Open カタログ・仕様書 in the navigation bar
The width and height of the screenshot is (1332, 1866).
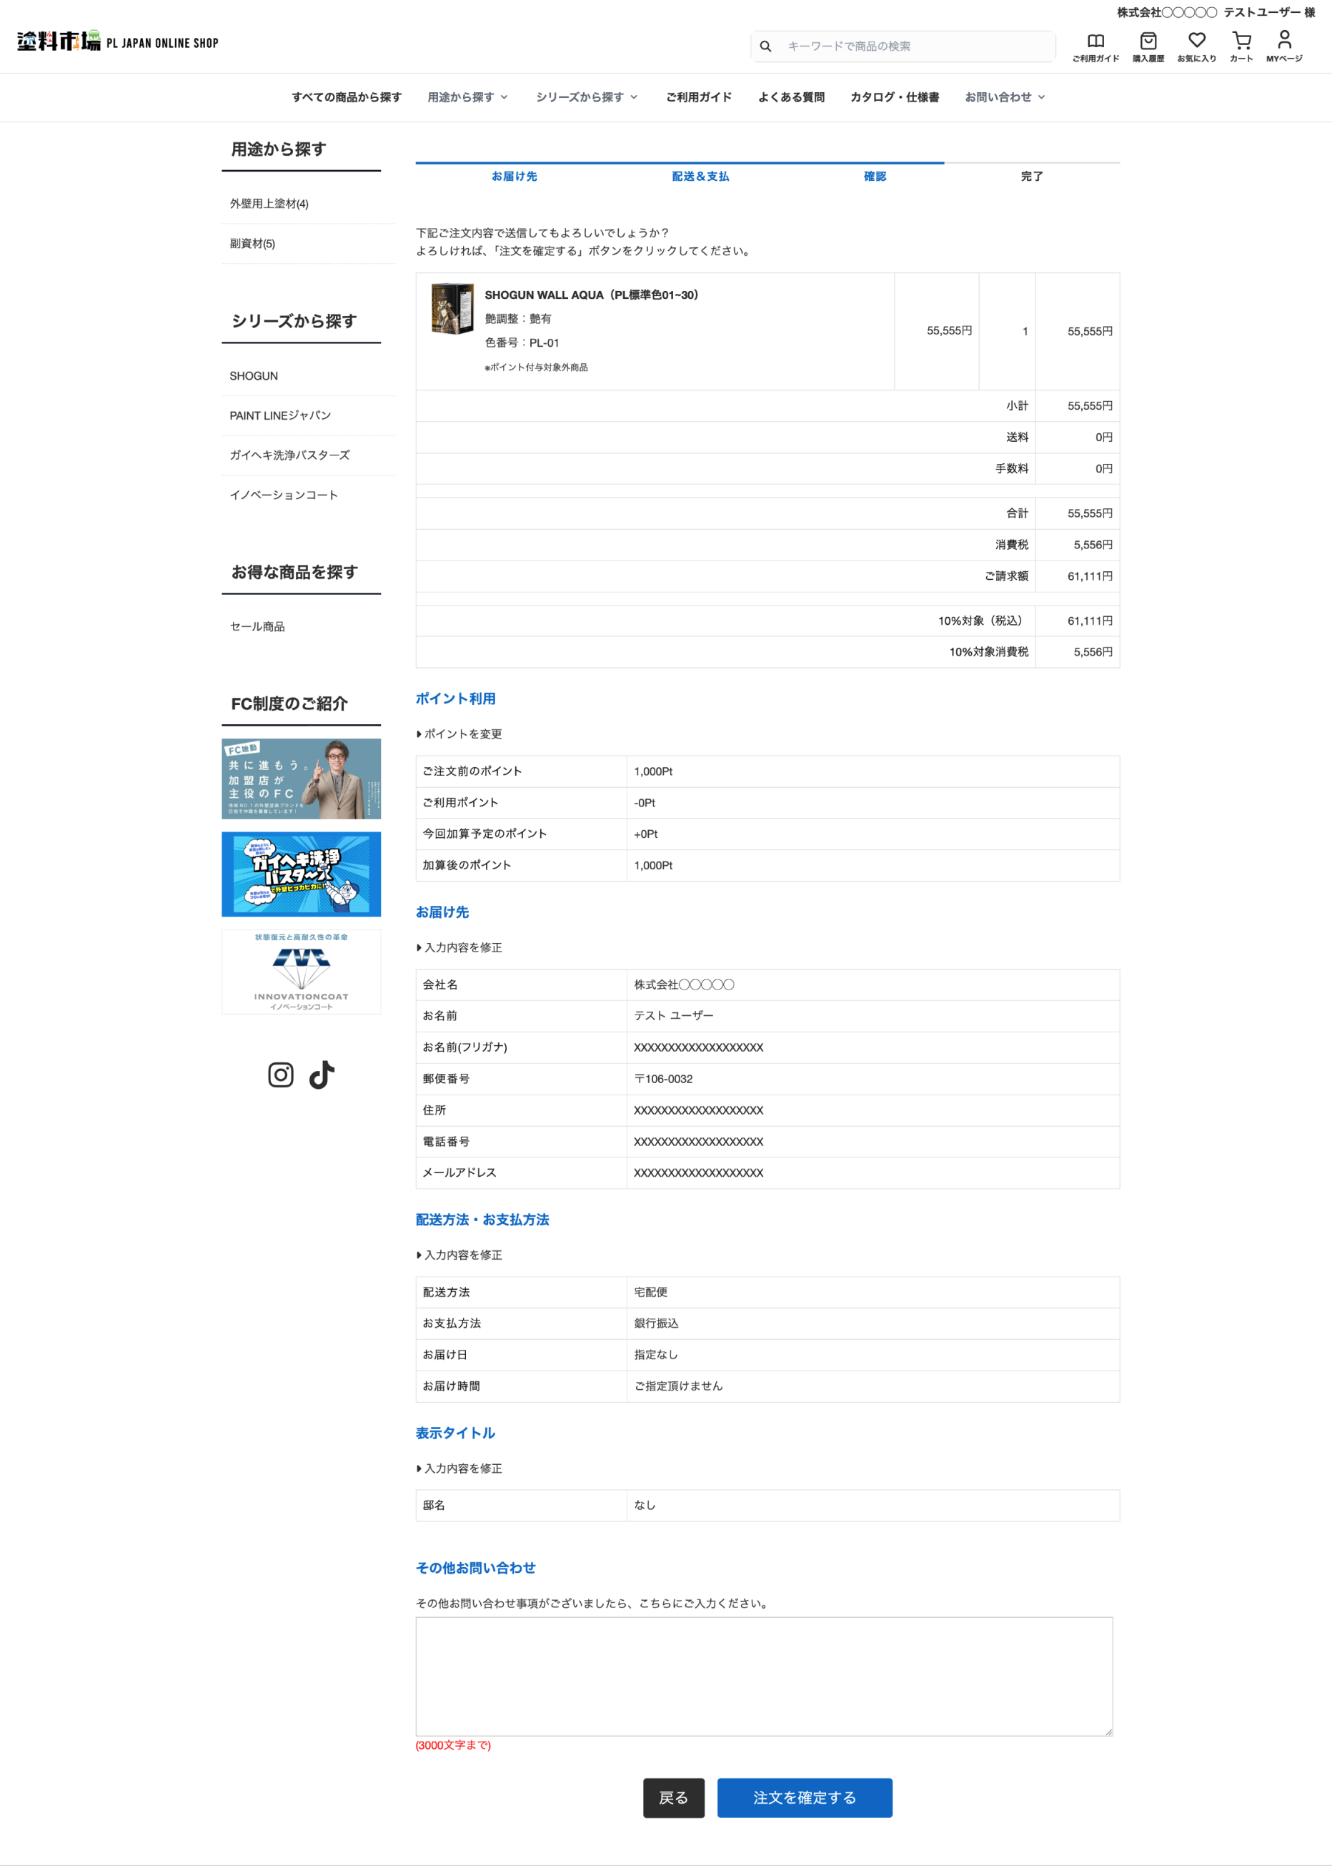click(894, 97)
